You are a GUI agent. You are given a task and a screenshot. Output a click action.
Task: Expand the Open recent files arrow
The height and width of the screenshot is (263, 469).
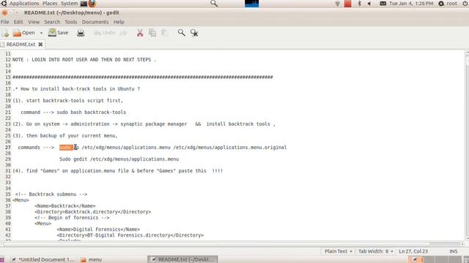[41, 33]
